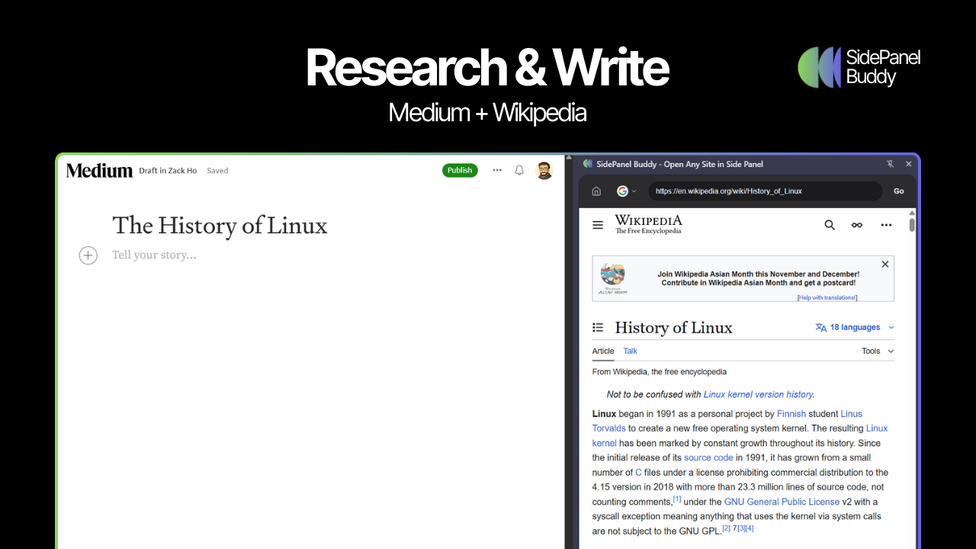Follow the Finnish link
Screen dimensions: 976x549
pos(791,413)
